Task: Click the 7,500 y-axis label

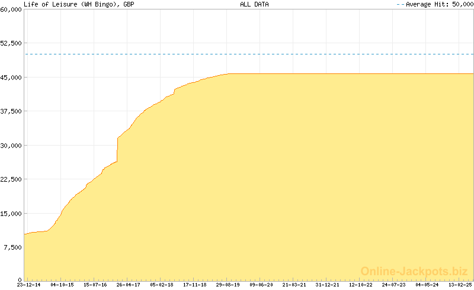Action: click(12, 247)
